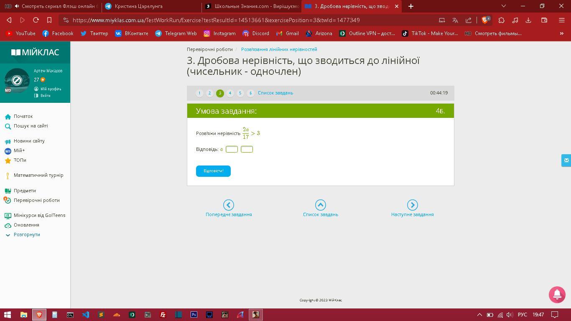Screen dimensions: 571x321
Task: Open the envelope feedback tab at right edge
Action: [x=566, y=160]
